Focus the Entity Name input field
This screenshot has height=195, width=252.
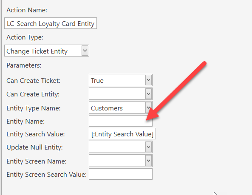pyautogui.click(x=121, y=121)
